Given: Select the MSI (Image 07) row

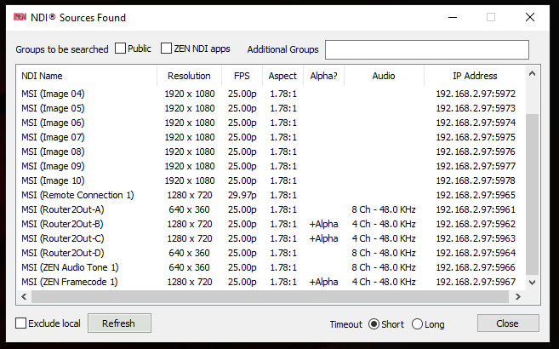Looking at the screenshot, I should [x=269, y=137].
